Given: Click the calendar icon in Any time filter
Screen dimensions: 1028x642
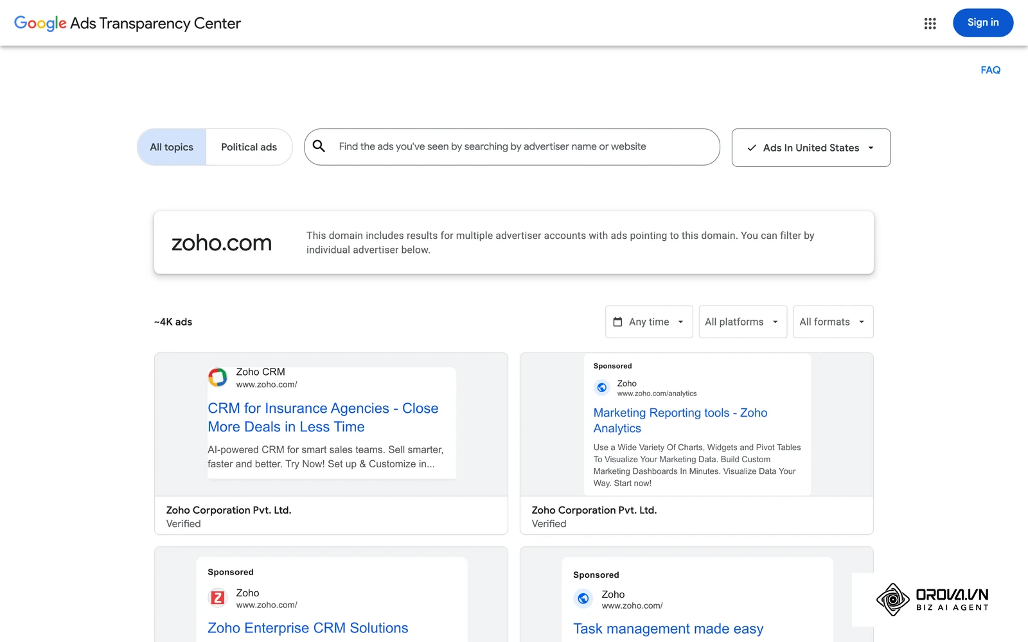Looking at the screenshot, I should point(617,322).
